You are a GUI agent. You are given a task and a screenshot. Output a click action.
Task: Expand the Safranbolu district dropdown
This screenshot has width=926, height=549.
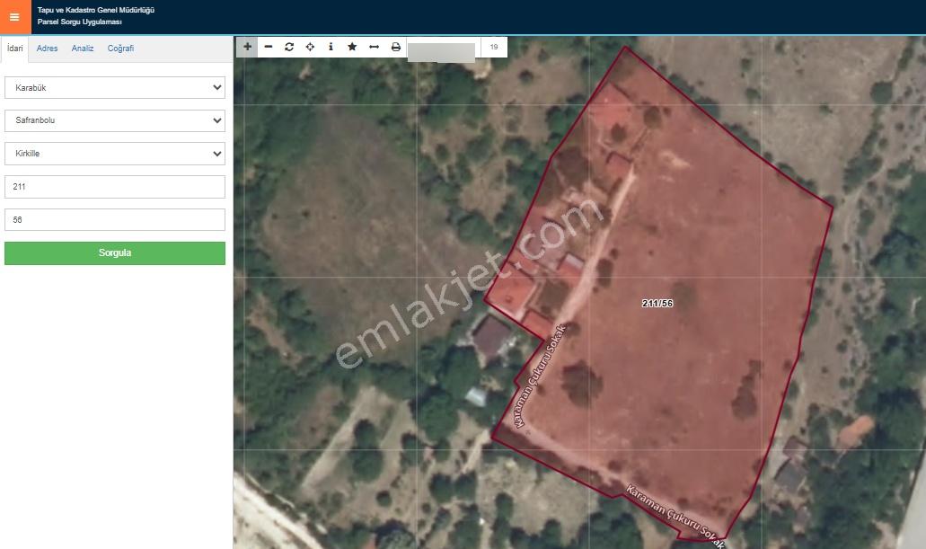[115, 120]
